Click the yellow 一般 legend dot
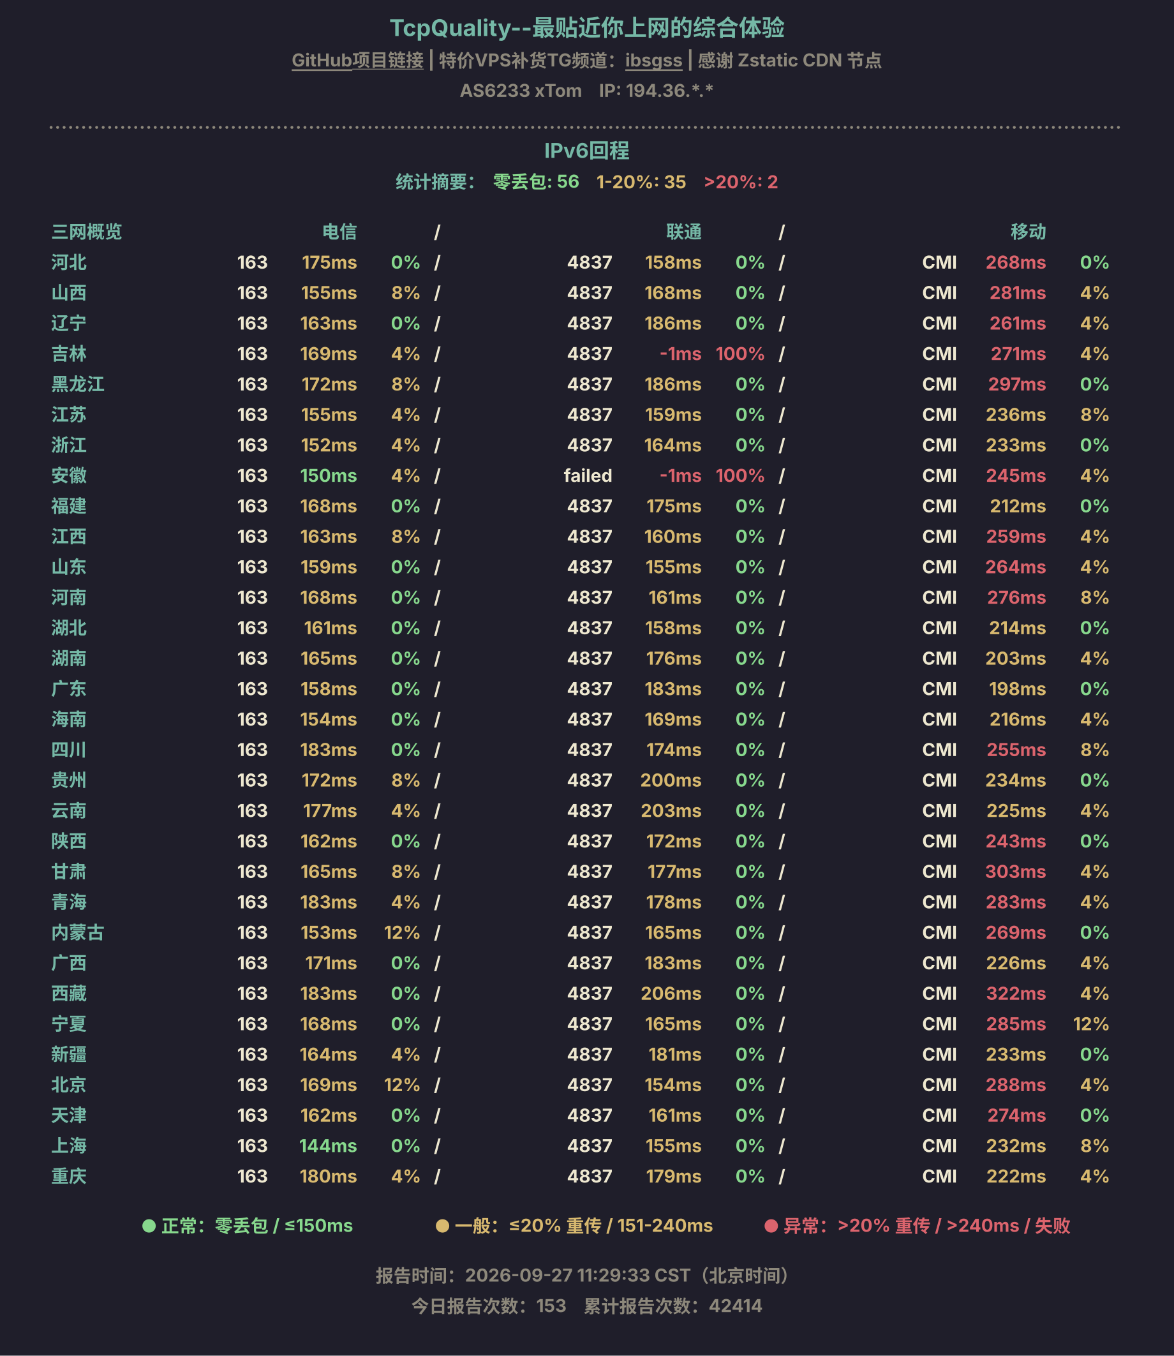 (442, 1226)
